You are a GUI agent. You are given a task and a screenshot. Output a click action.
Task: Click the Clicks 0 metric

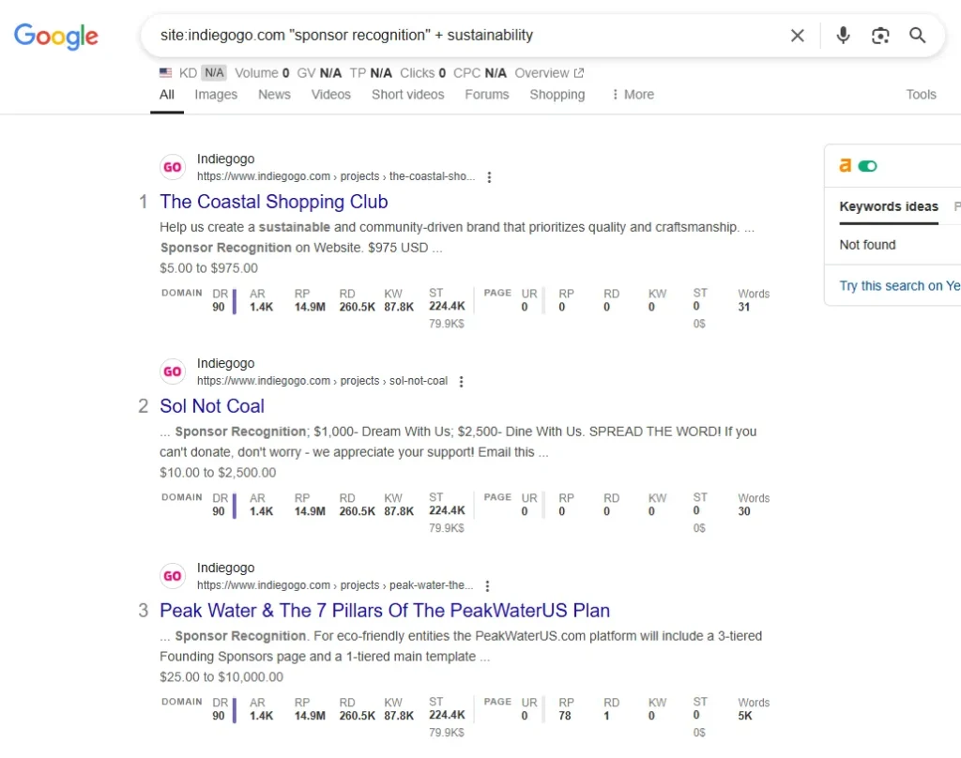tap(423, 73)
